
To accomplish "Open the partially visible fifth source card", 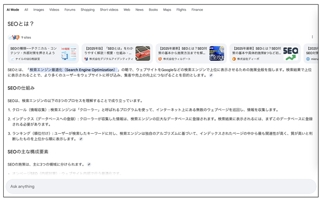I will 311,53.
